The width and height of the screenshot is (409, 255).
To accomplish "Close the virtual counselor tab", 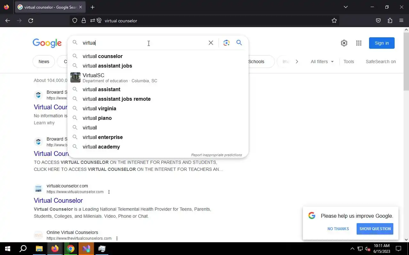I will [81, 7].
